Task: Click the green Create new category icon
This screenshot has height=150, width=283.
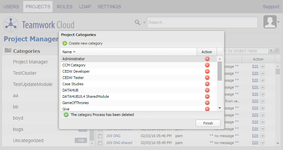Action: click(65, 43)
